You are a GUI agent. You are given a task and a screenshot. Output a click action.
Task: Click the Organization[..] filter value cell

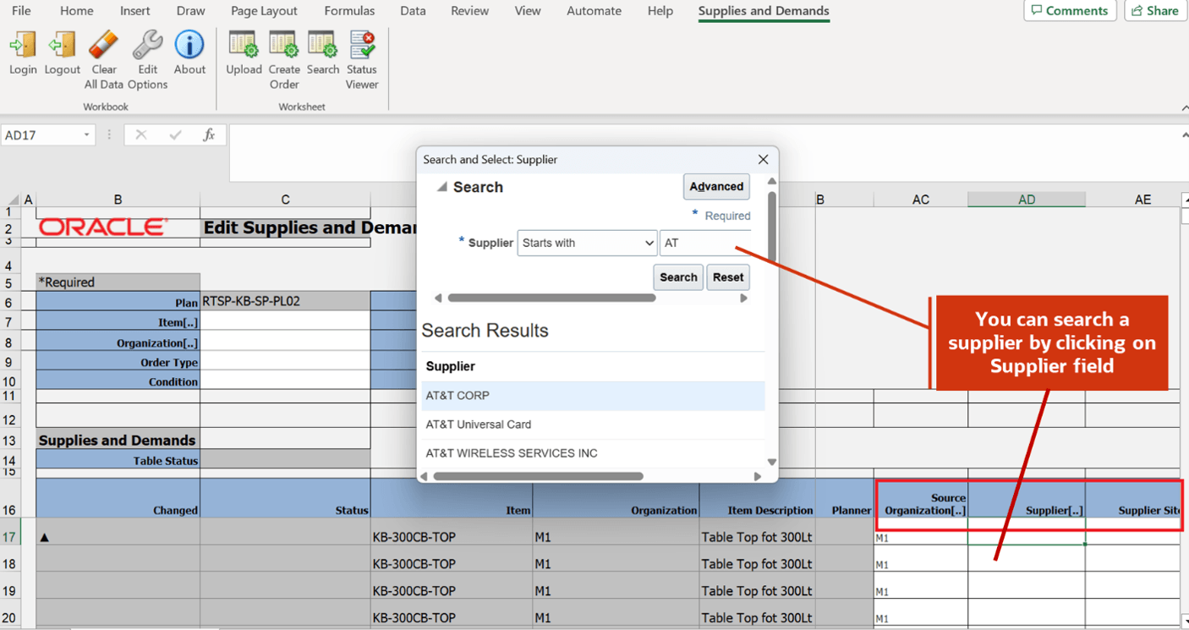(x=285, y=342)
